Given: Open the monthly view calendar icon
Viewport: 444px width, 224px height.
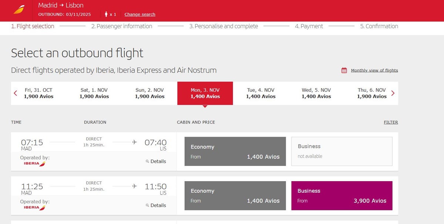Looking at the screenshot, I should coord(344,70).
